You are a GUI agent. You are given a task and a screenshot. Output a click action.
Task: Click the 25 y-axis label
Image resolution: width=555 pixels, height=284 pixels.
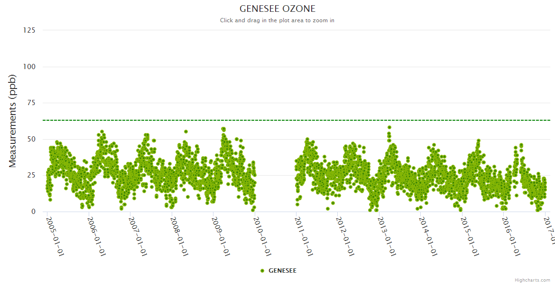pos(31,176)
